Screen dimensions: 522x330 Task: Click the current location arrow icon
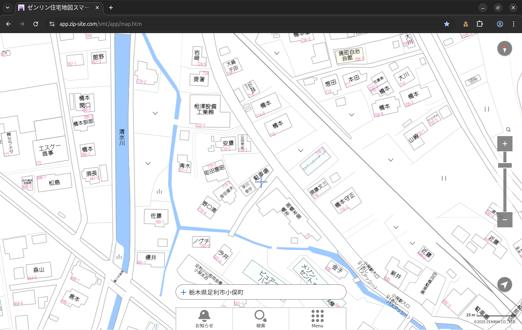(x=505, y=284)
